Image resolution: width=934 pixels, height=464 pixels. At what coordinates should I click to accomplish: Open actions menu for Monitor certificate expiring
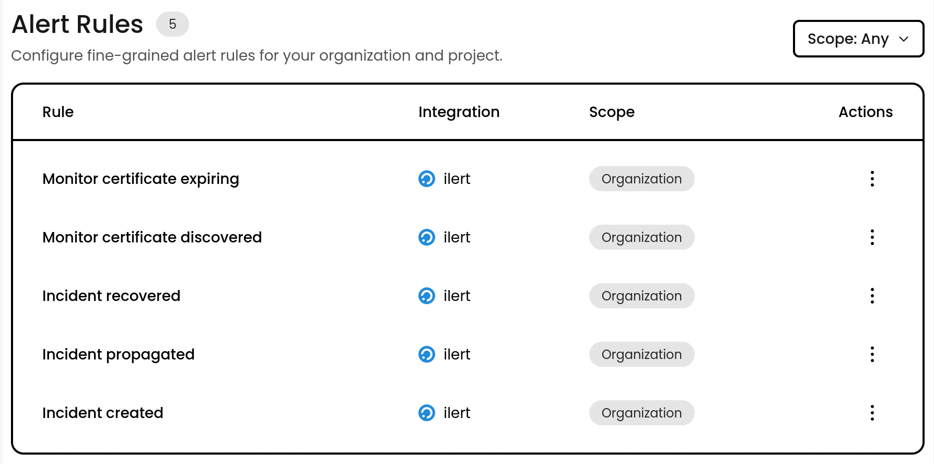[x=872, y=179]
